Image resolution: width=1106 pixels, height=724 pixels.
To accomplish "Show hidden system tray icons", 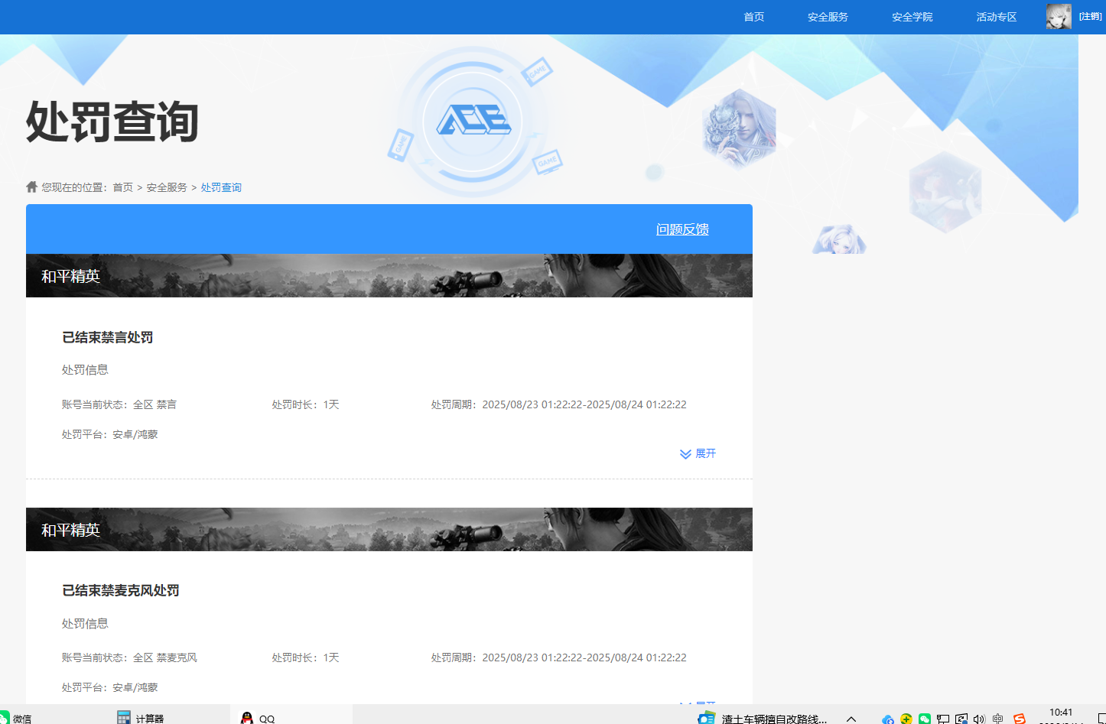I will coord(851,719).
